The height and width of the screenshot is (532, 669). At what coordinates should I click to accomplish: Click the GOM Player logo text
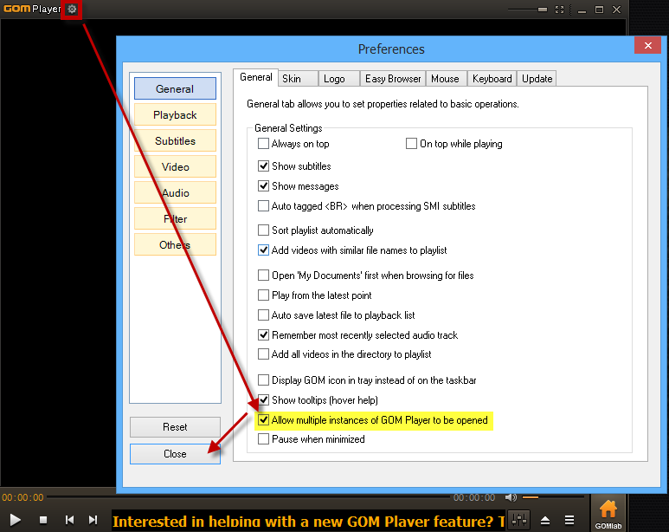[x=32, y=9]
